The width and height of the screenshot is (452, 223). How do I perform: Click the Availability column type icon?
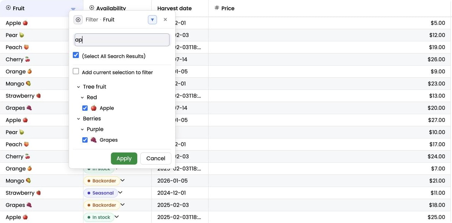coord(92,8)
